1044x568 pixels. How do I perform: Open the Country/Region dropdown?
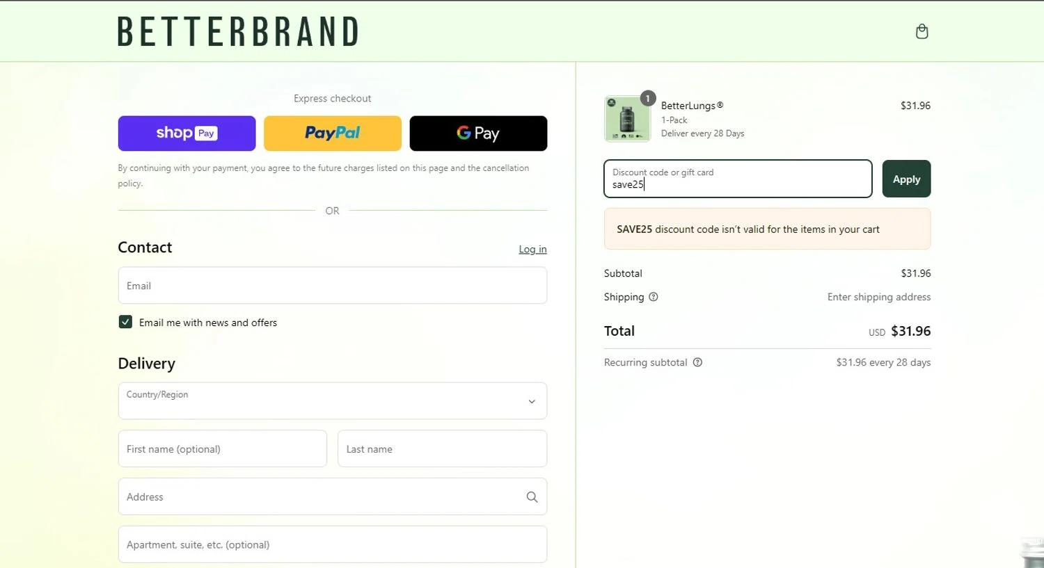pos(333,401)
